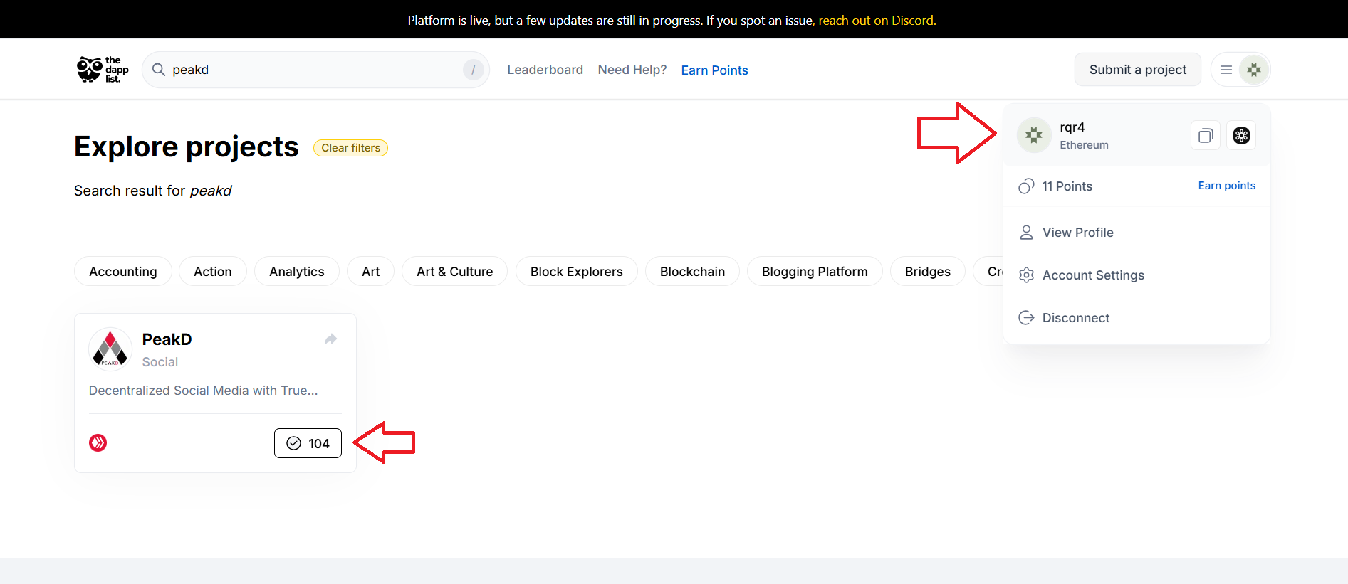
Task: Open the Leaderboard page
Action: [545, 70]
